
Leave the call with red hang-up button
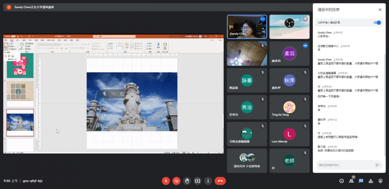(x=220, y=181)
